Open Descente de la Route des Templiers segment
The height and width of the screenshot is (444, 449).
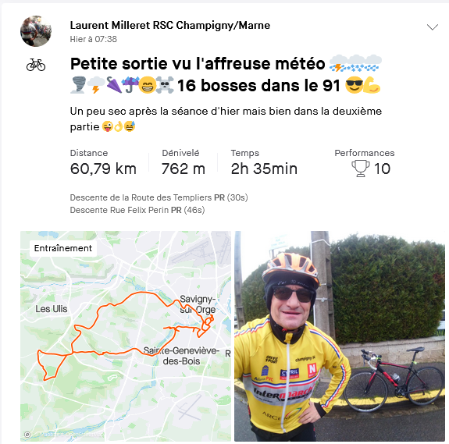click(x=159, y=197)
